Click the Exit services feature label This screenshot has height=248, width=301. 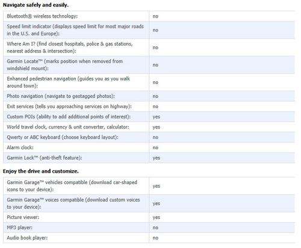69,106
